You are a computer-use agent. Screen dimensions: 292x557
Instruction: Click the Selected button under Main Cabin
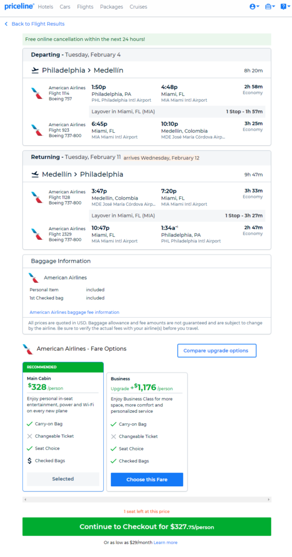tap(63, 479)
